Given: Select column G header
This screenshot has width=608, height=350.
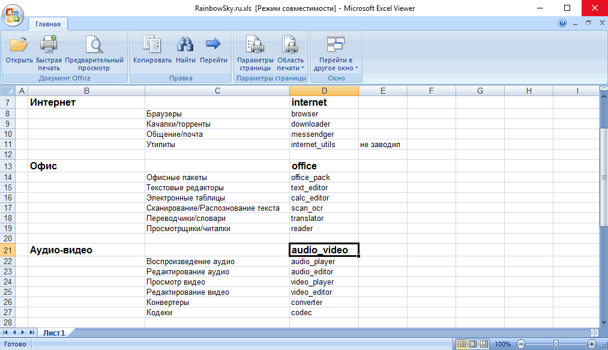Looking at the screenshot, I should (x=480, y=91).
